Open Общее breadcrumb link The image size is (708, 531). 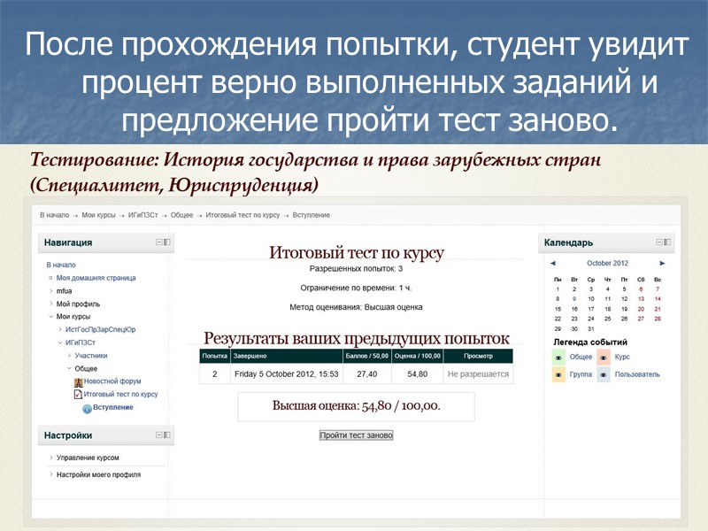point(182,215)
